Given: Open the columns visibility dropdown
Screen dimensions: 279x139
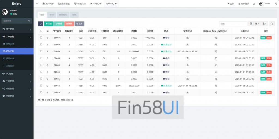Looking at the screenshot, I should click(x=257, y=24).
